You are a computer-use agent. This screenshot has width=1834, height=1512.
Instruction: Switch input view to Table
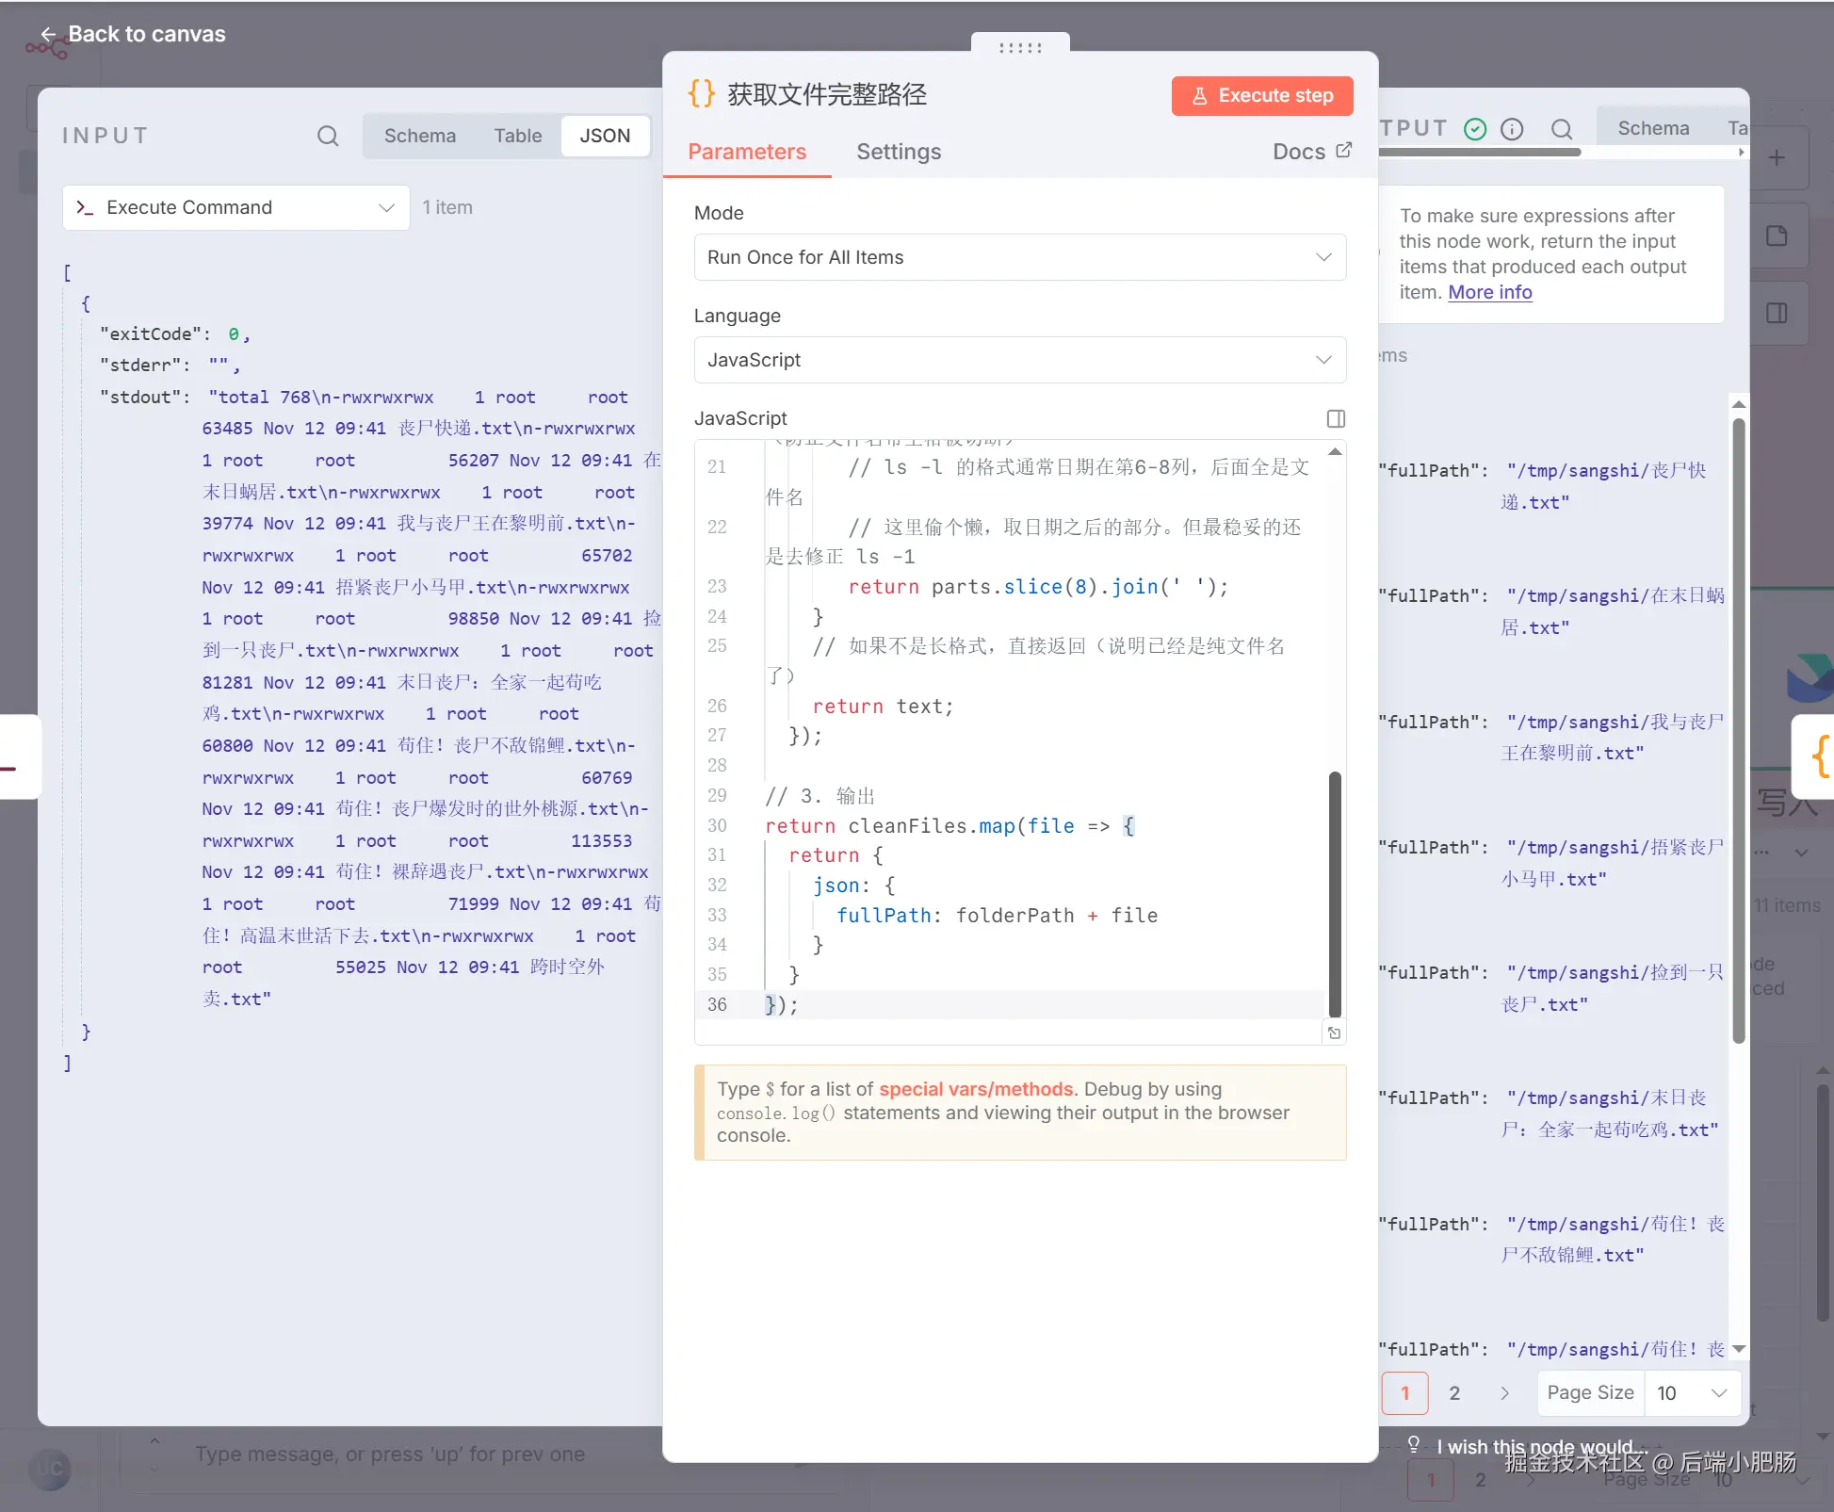click(517, 136)
